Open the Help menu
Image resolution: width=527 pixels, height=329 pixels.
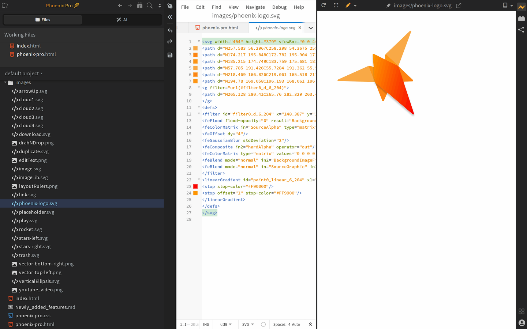(299, 7)
